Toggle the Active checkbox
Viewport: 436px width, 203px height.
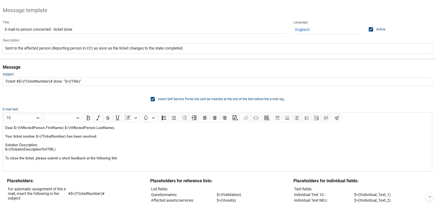point(371,29)
